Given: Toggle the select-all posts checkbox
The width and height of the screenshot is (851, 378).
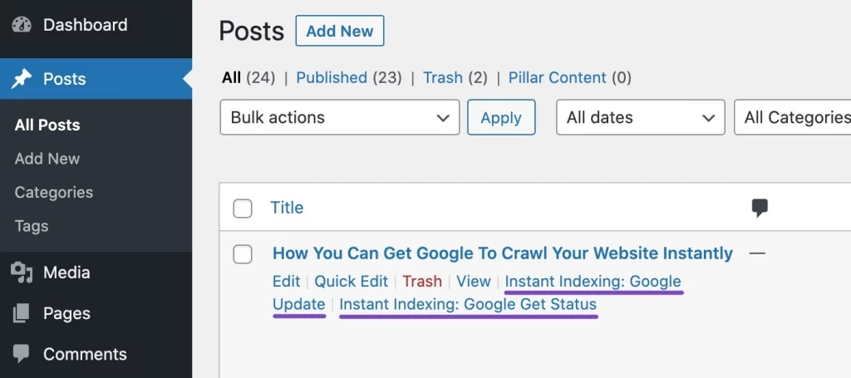Looking at the screenshot, I should click(x=243, y=209).
